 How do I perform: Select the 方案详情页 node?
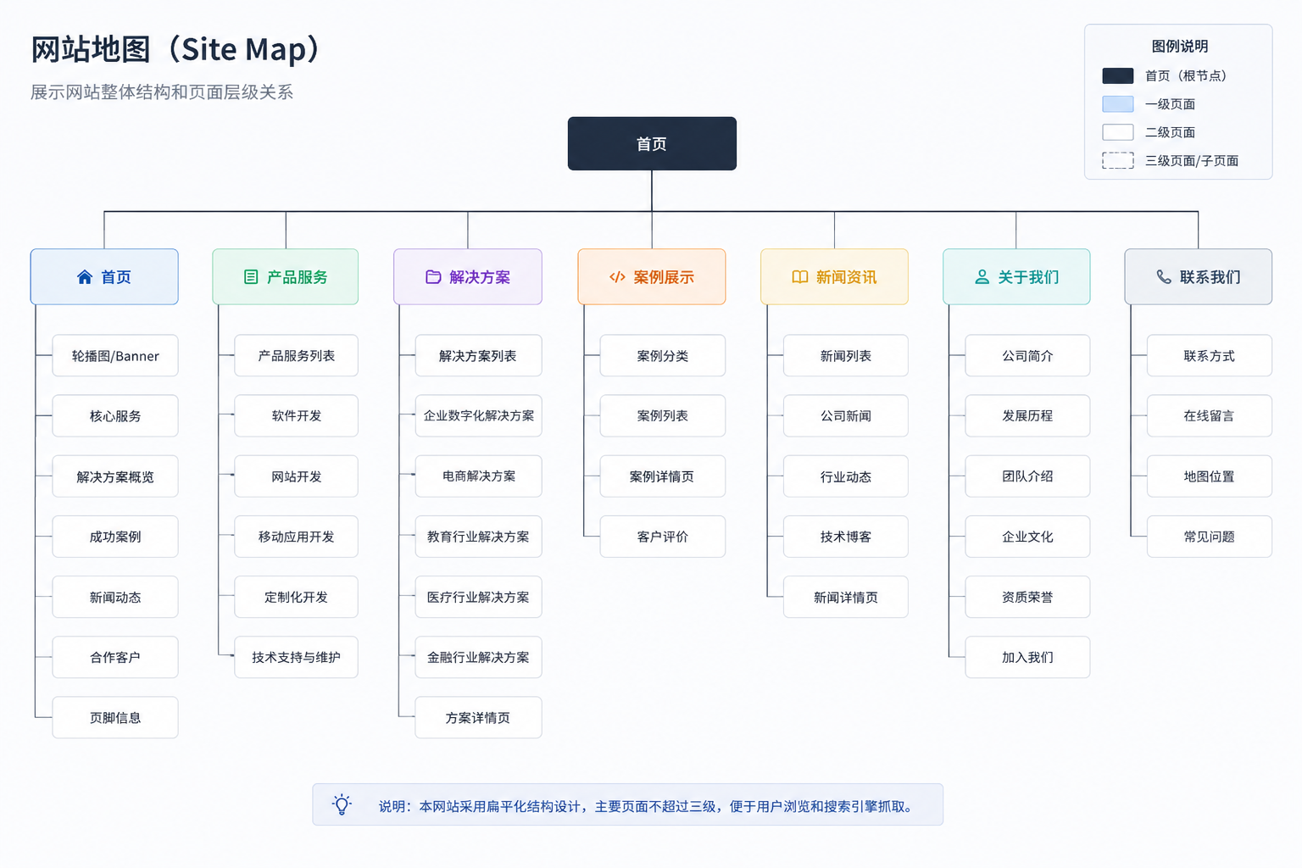(478, 718)
